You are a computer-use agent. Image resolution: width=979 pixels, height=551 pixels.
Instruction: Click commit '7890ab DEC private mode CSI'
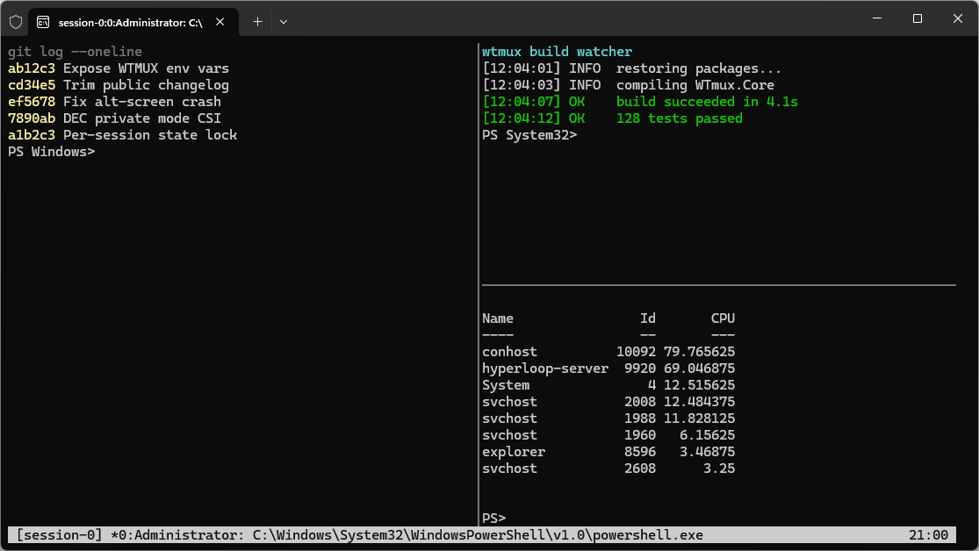click(x=114, y=118)
